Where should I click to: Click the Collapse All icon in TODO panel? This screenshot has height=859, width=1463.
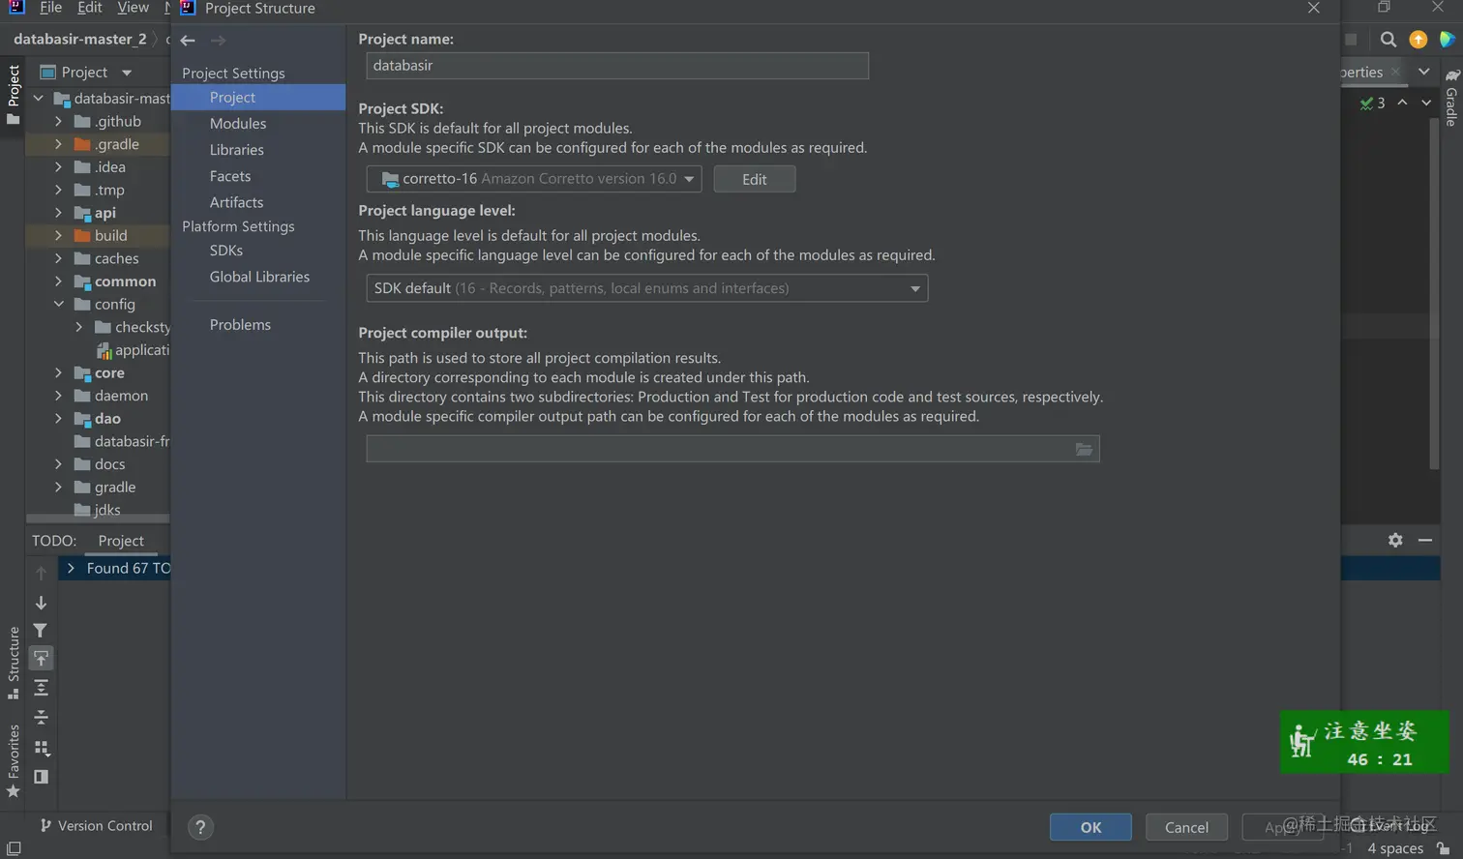[41, 717]
